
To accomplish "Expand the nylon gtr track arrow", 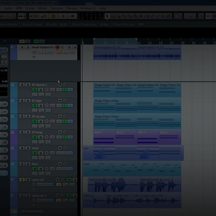I will click(12, 180).
